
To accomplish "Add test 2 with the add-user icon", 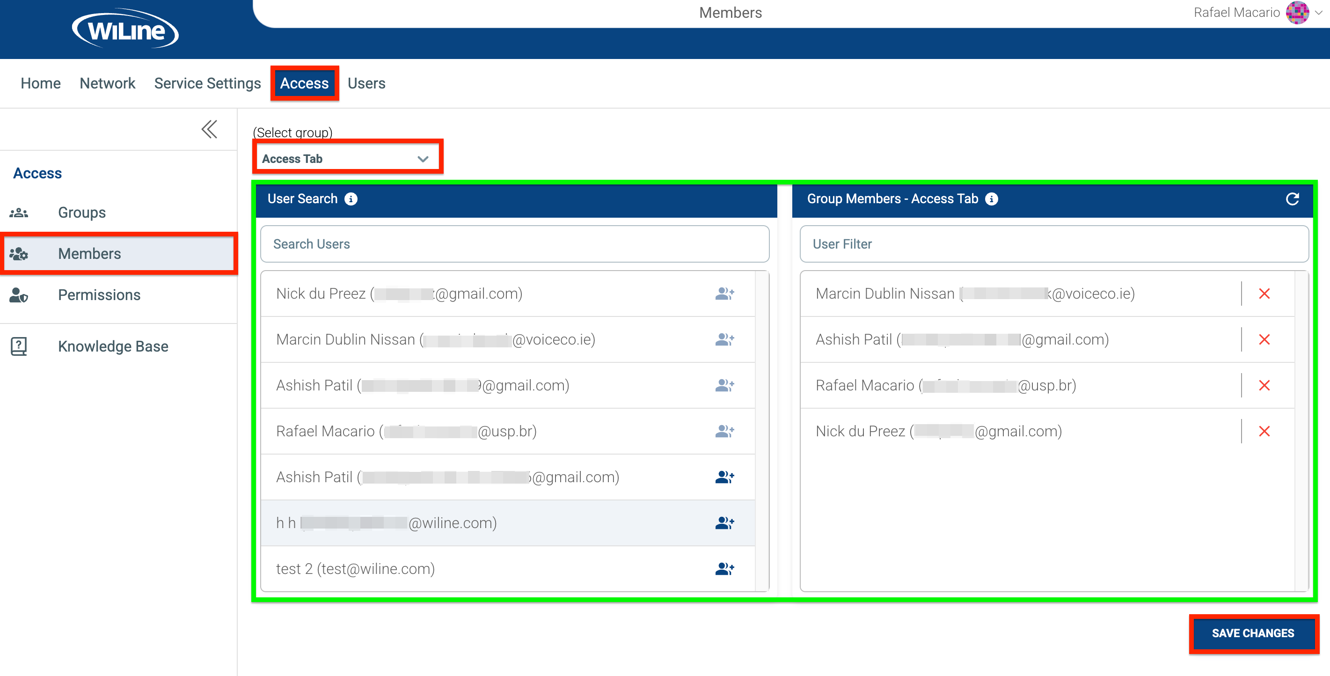I will [x=725, y=568].
